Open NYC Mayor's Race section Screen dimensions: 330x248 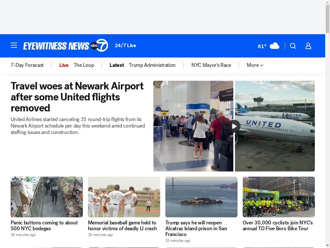211,65
